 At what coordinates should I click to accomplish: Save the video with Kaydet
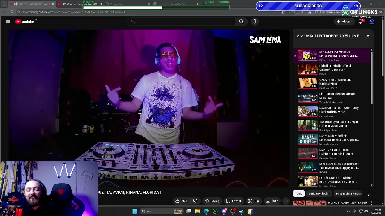point(234,201)
